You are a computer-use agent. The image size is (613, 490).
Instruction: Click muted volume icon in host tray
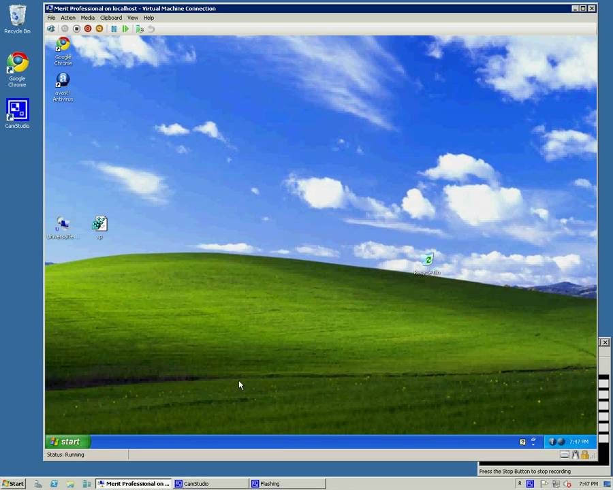pos(567,484)
